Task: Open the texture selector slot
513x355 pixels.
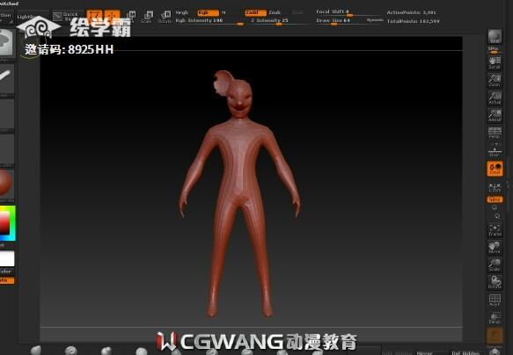Action: pos(6,149)
